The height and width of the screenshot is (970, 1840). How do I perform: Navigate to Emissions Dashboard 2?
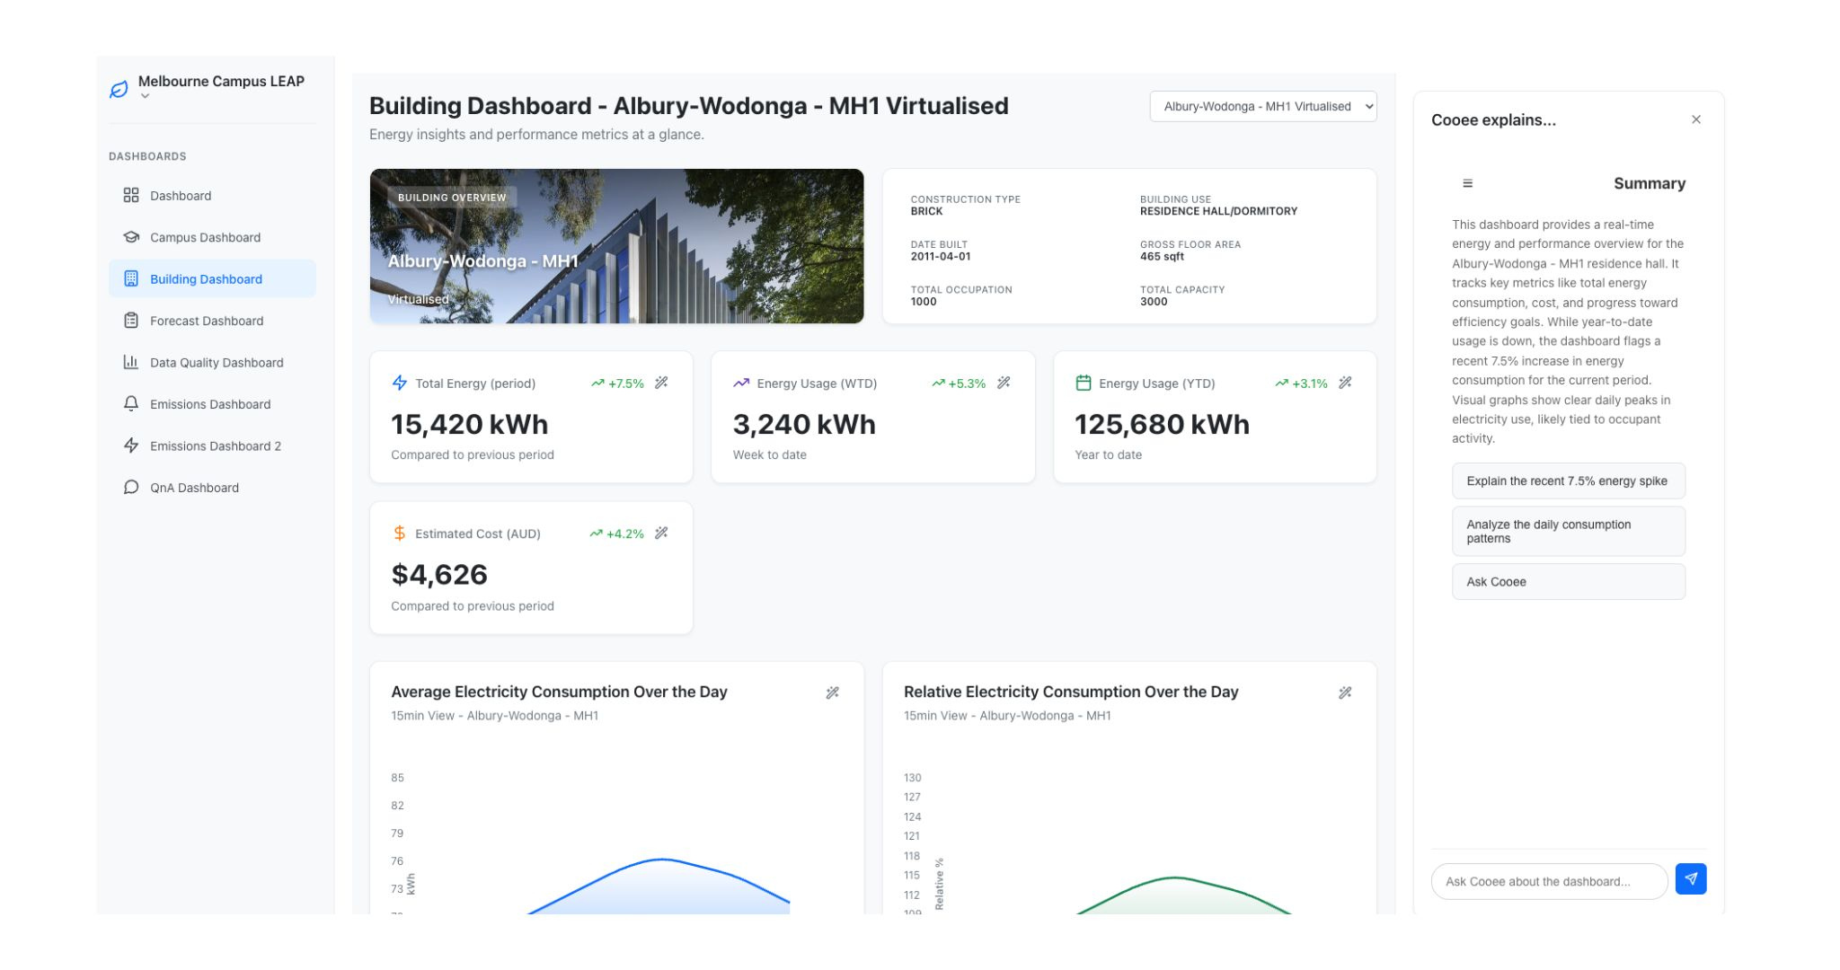(216, 446)
